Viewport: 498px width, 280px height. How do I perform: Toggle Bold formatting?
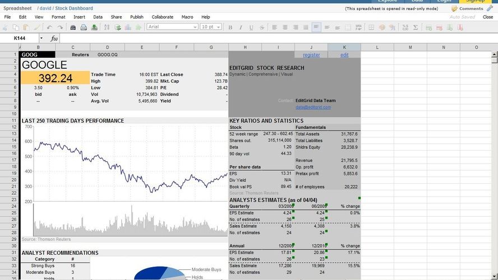coord(230,27)
